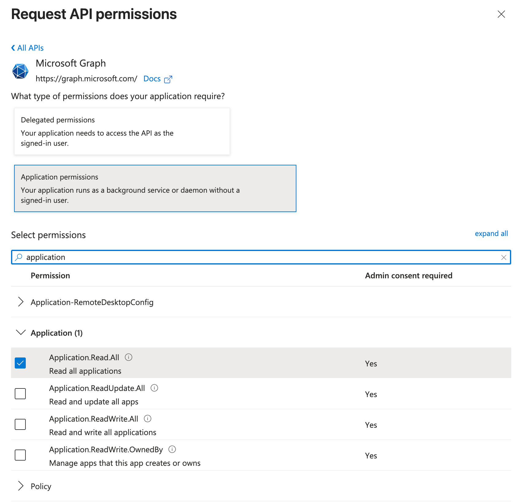Click the Microsoft Graph logo icon
The height and width of the screenshot is (502, 521).
pyautogui.click(x=20, y=71)
